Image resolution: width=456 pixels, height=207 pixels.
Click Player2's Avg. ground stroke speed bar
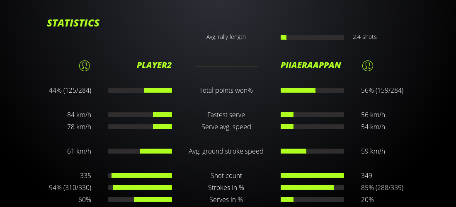click(140, 151)
